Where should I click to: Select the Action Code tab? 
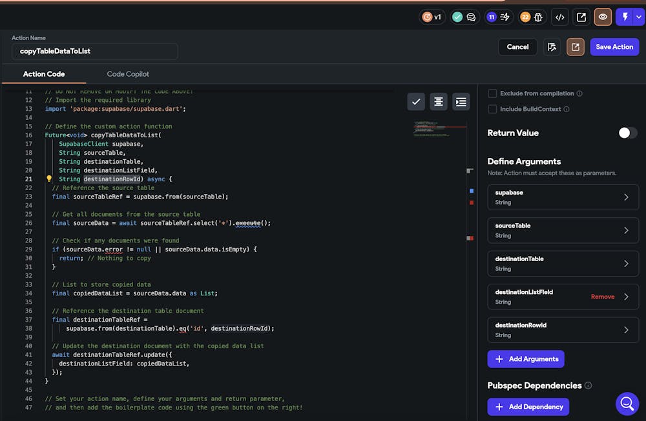pyautogui.click(x=44, y=74)
